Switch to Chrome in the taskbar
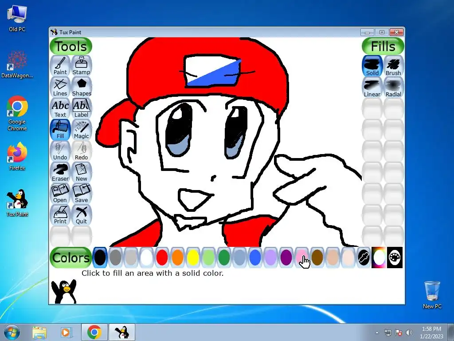454x341 pixels. click(x=94, y=332)
